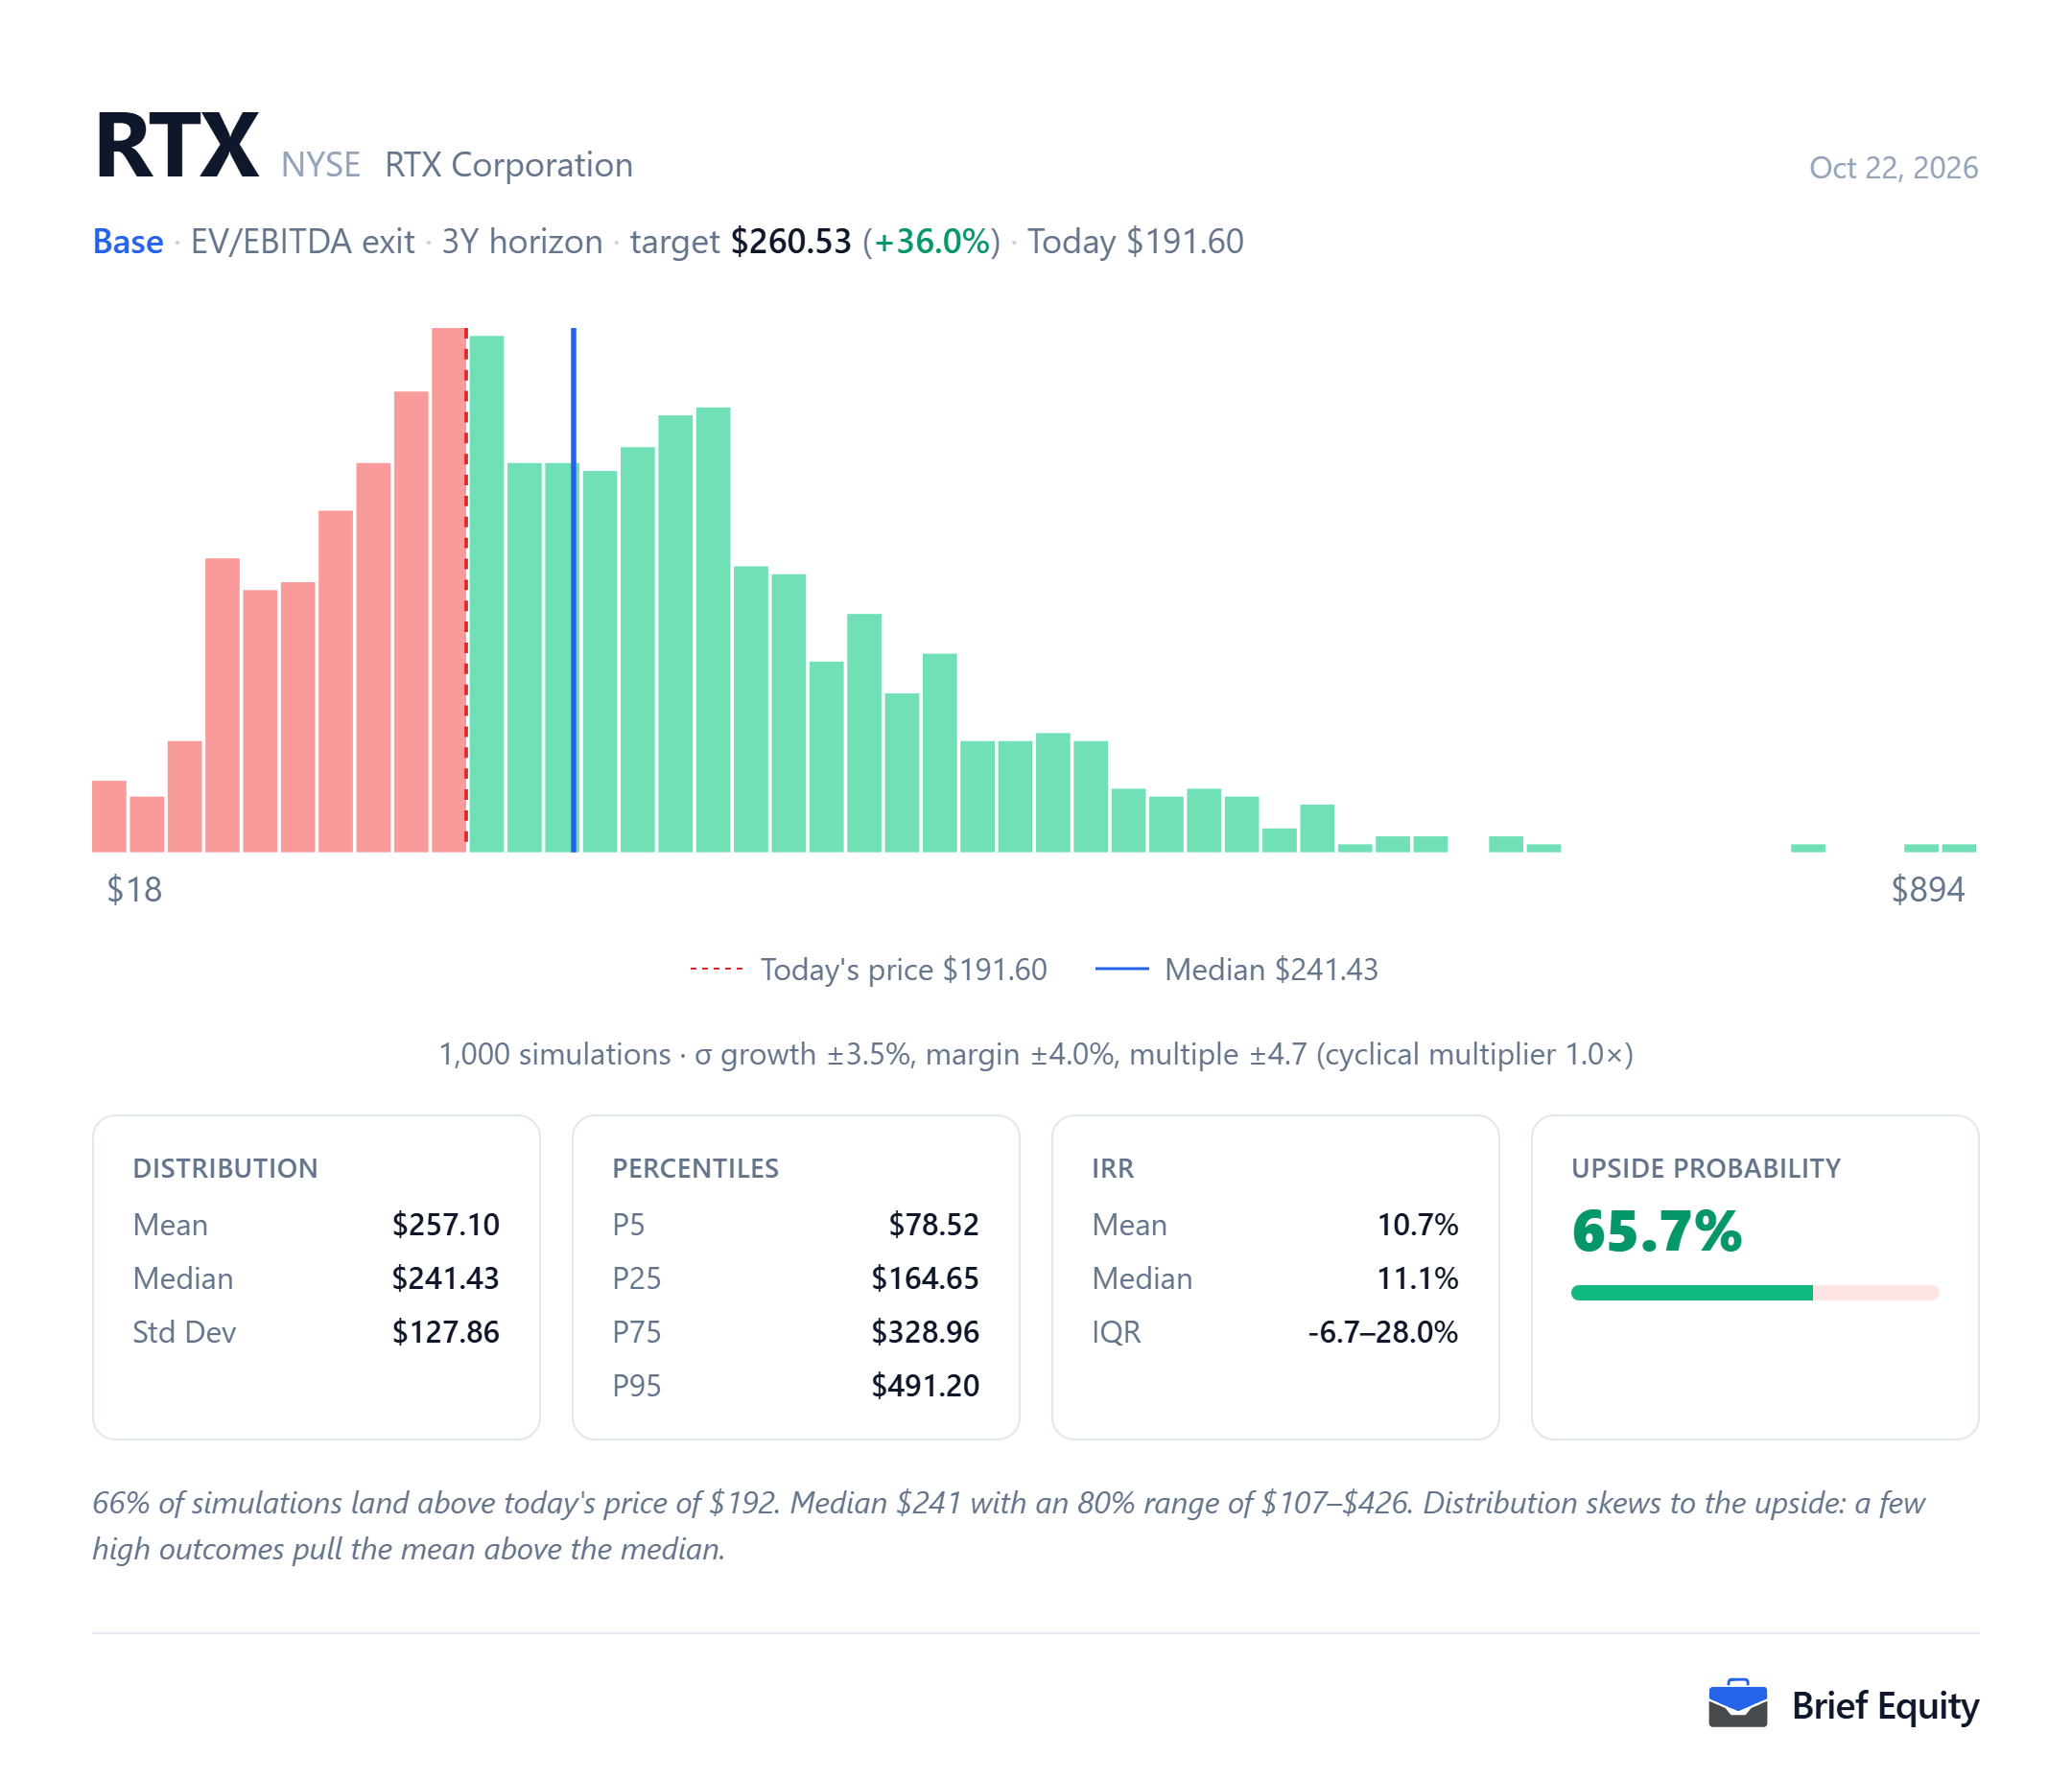Click the DISTRIBUTION card heading
Image resolution: width=2072 pixels, height=1780 pixels.
225,1168
